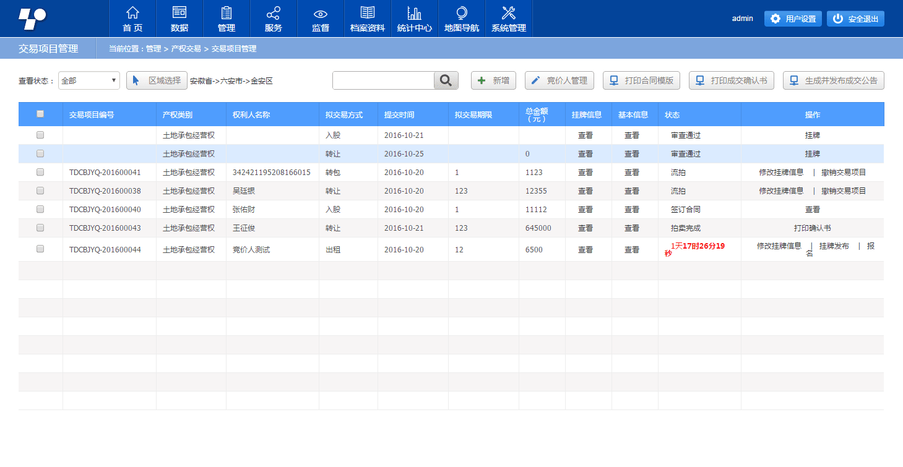Screen dimensions: 903x467
Task: Click 打印成交确认书 button
Action: tap(732, 80)
